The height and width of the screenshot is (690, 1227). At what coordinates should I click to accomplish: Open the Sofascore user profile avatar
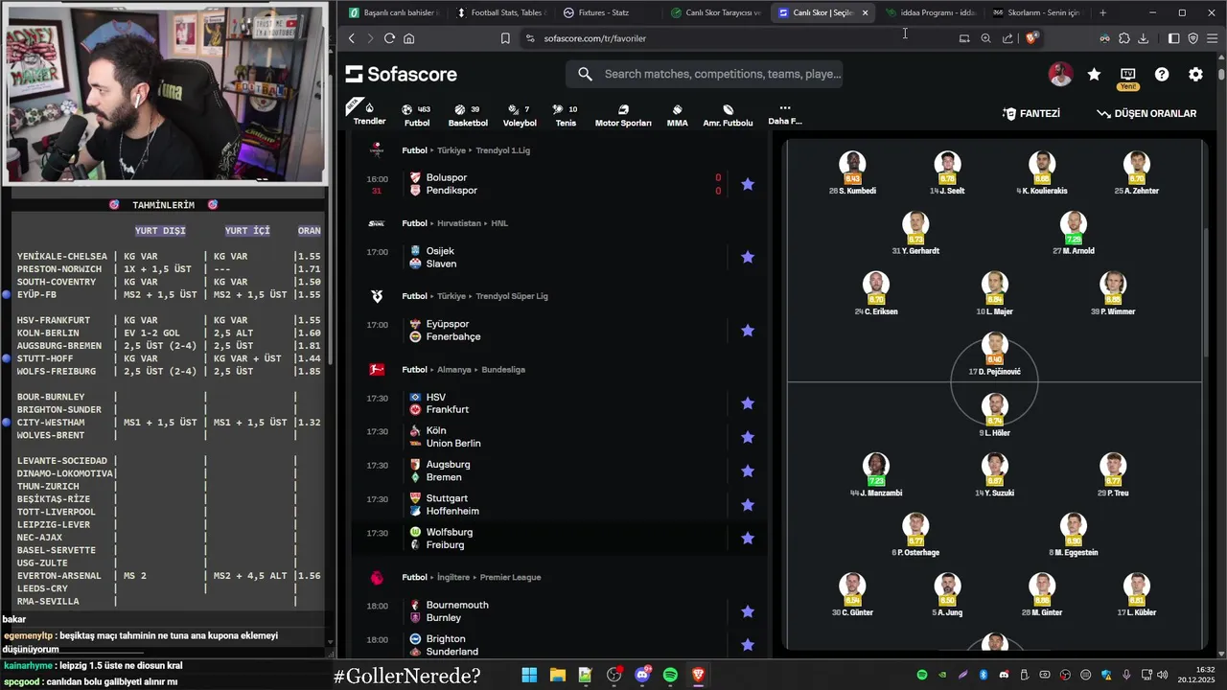[1060, 74]
